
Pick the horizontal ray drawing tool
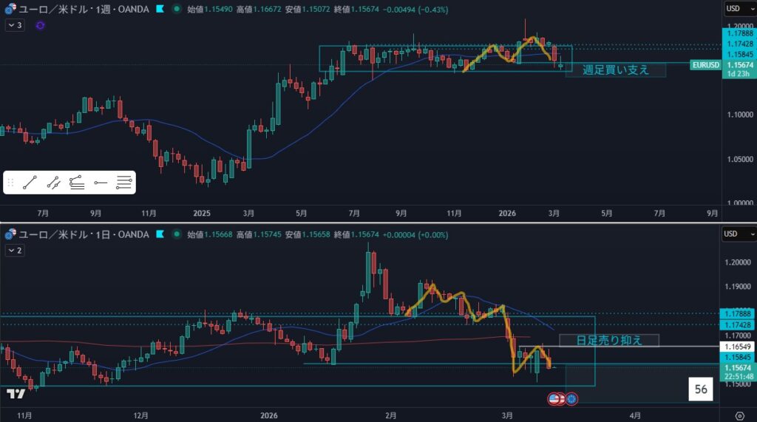click(101, 182)
